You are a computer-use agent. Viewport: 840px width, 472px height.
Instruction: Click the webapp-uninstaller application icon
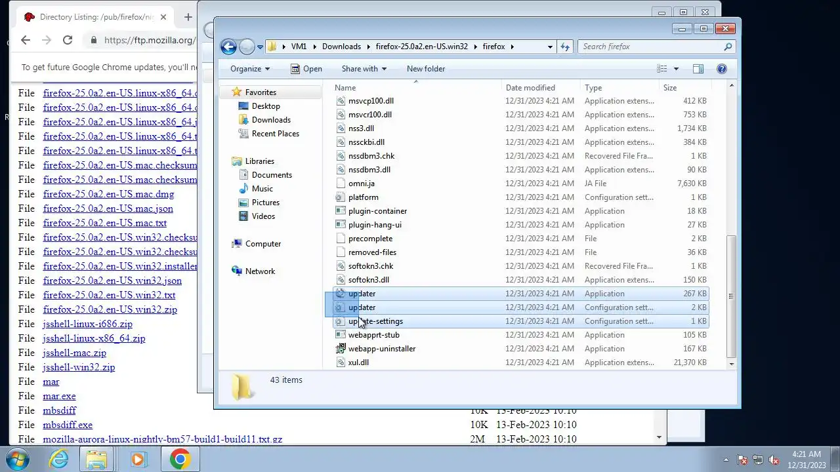[x=340, y=349]
